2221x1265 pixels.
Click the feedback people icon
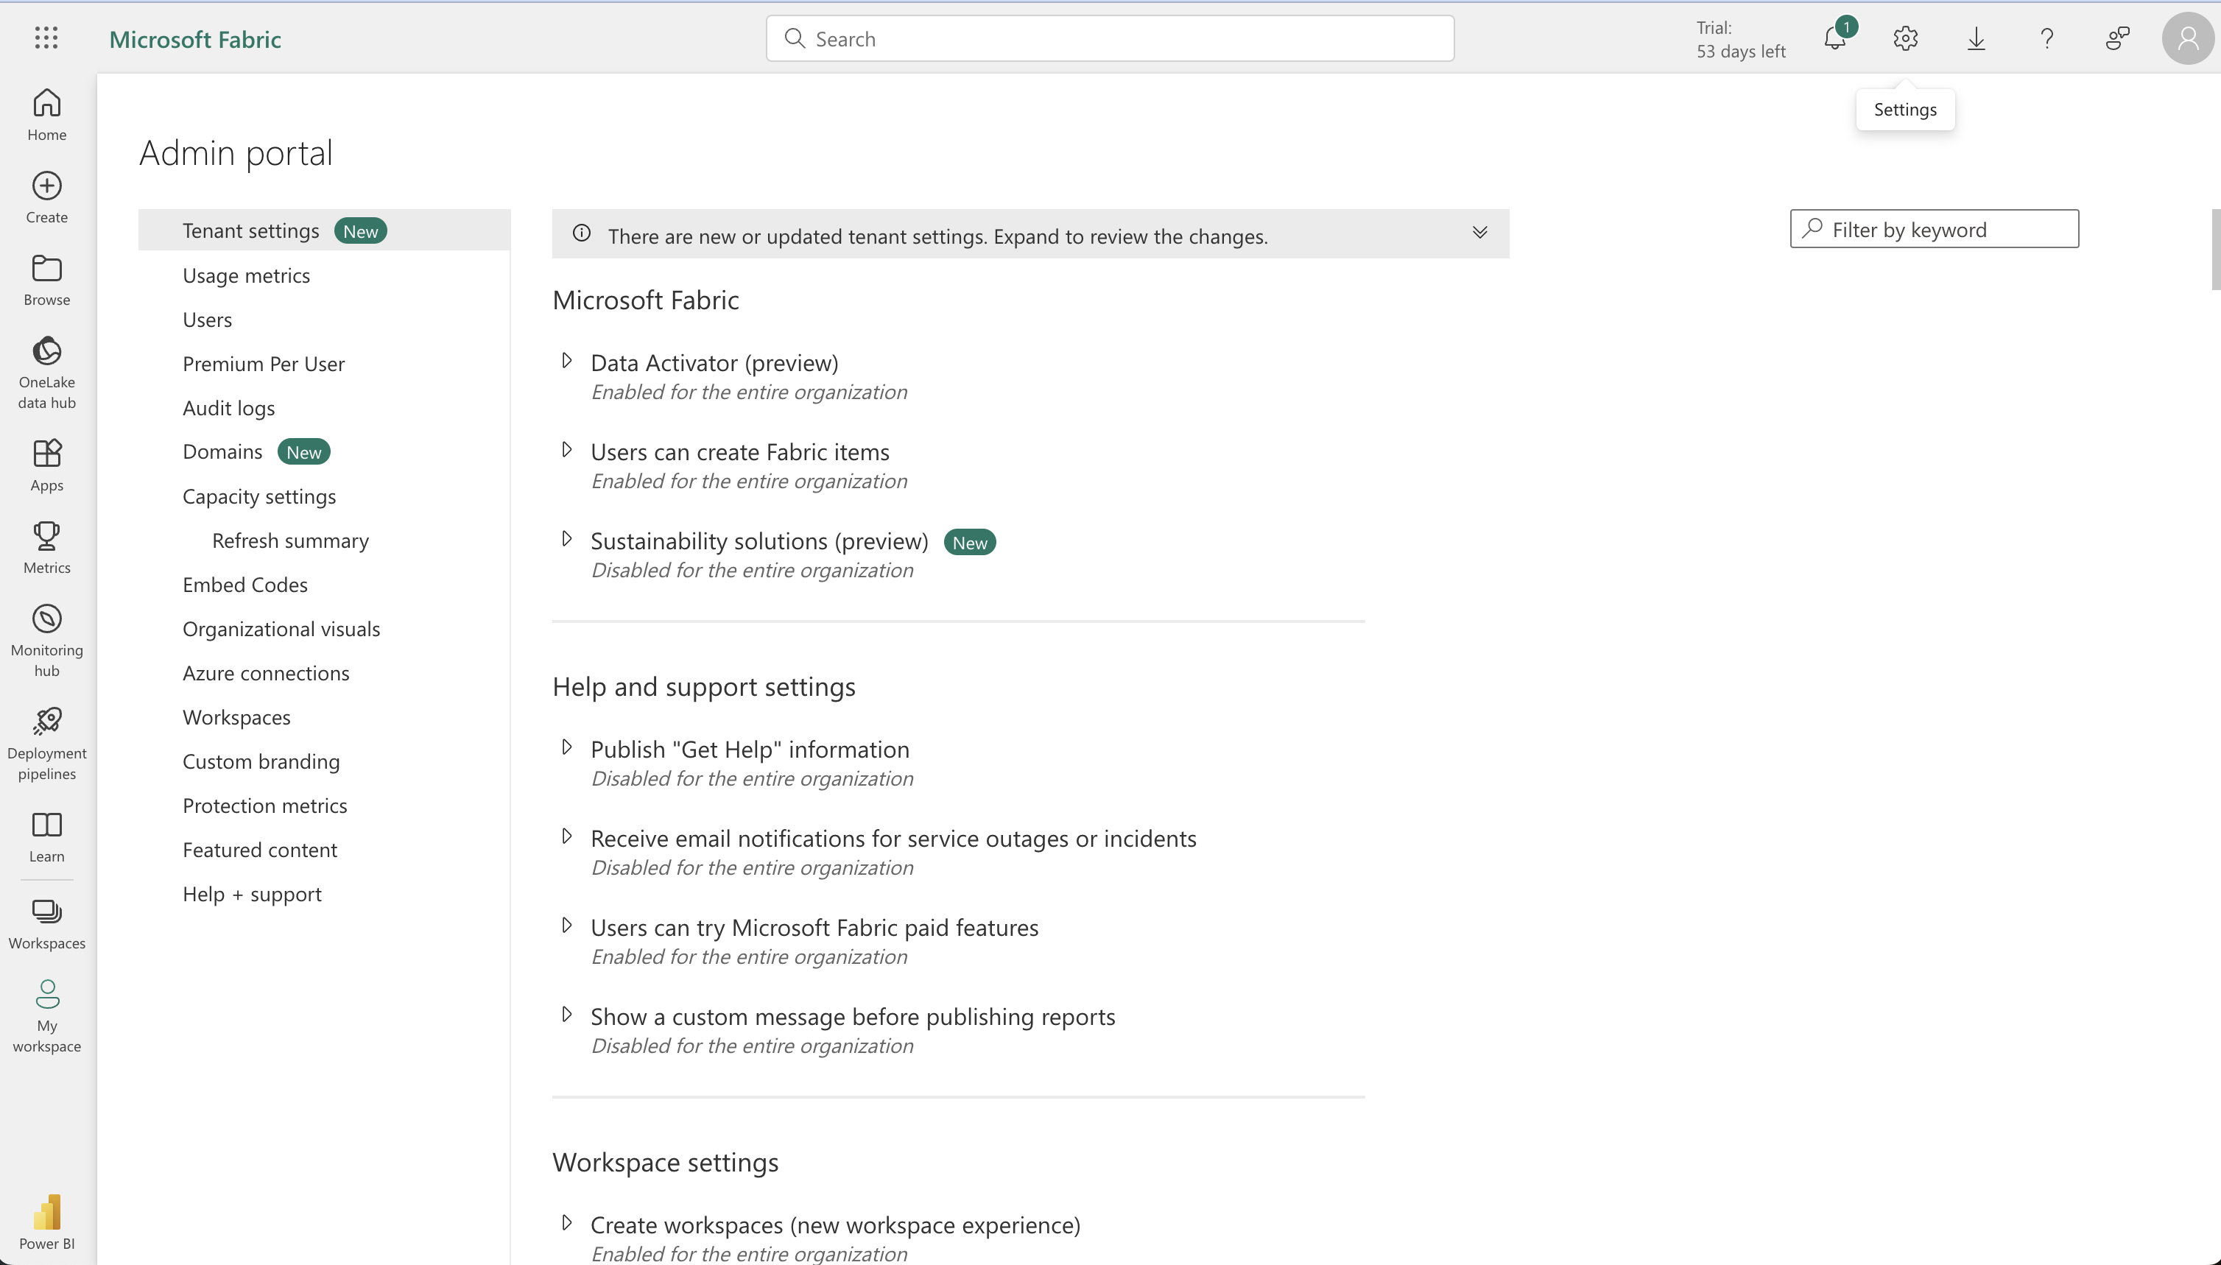tap(2118, 38)
